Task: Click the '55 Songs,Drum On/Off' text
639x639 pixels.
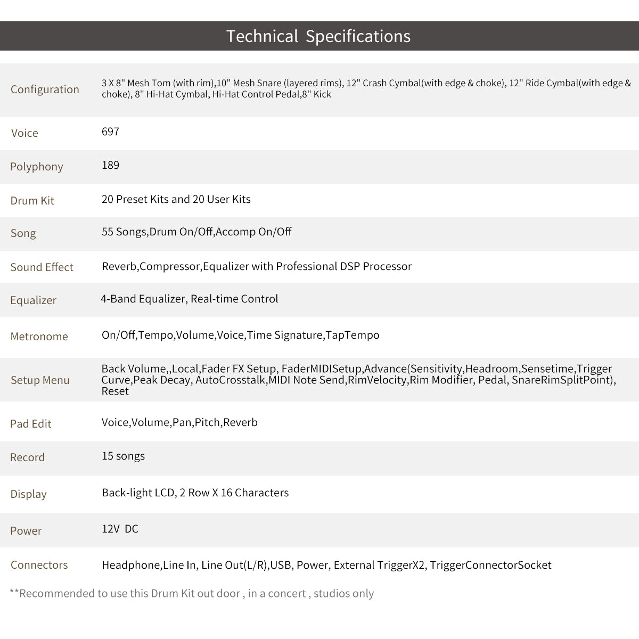Action: [157, 232]
